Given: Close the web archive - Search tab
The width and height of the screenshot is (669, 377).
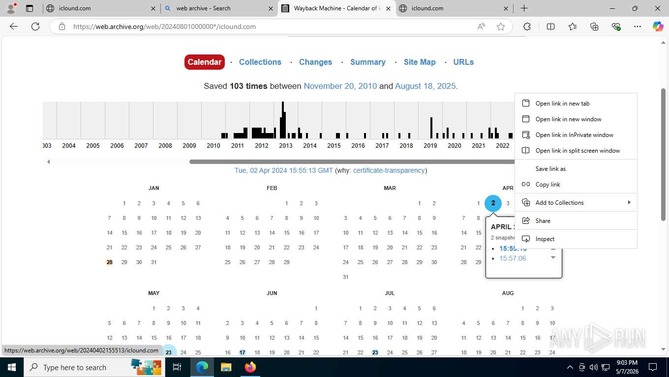Looking at the screenshot, I should tap(271, 8).
